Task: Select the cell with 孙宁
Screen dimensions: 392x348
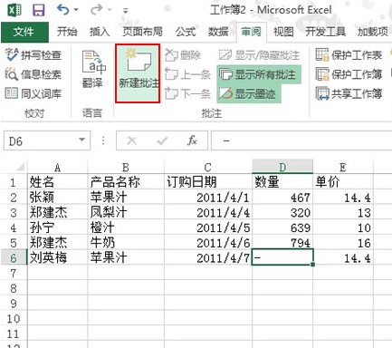Action: [x=57, y=227]
